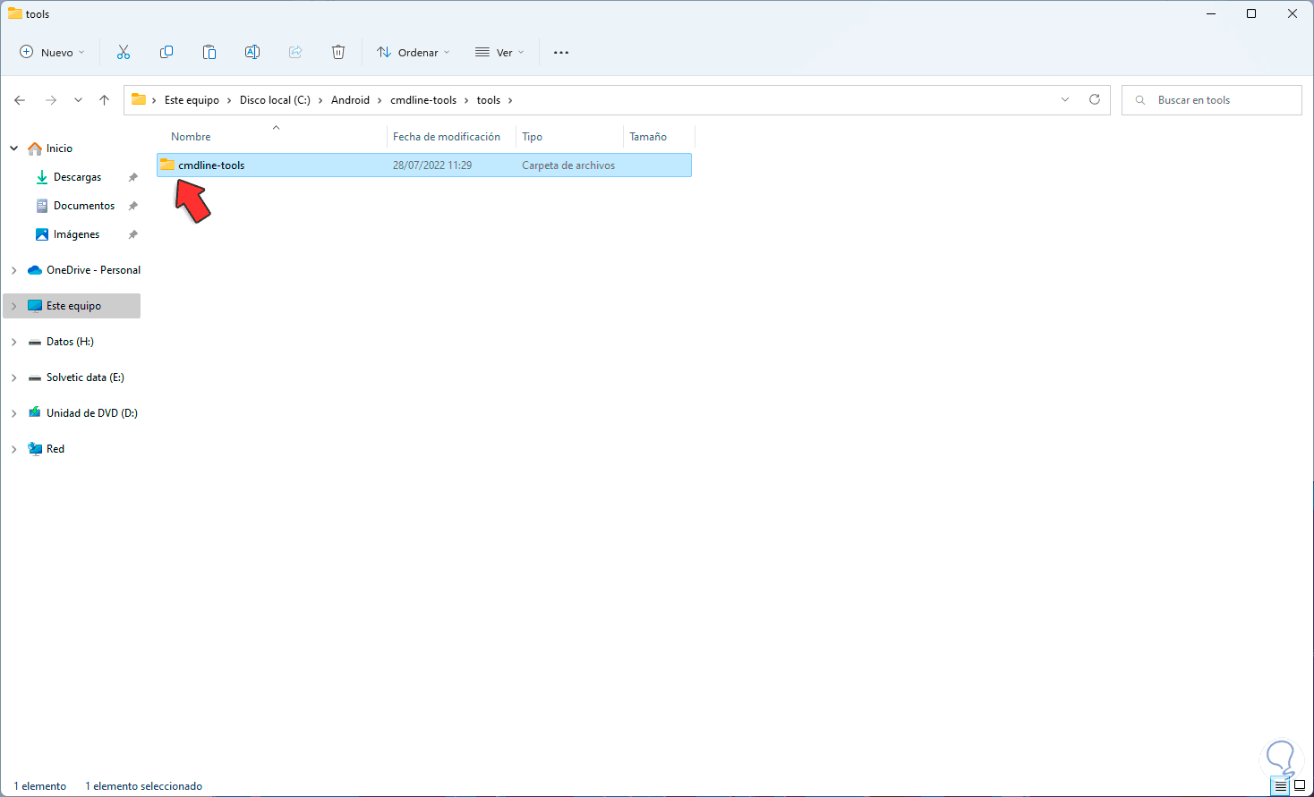This screenshot has width=1314, height=797.
Task: Click the Cut scissors icon
Action: tap(124, 52)
